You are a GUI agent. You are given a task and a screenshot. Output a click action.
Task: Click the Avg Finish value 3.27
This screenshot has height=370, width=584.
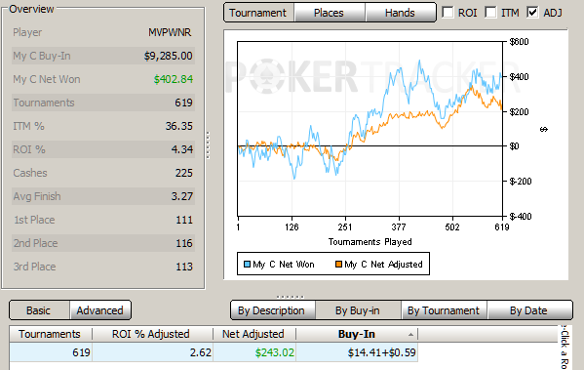pyautogui.click(x=182, y=196)
